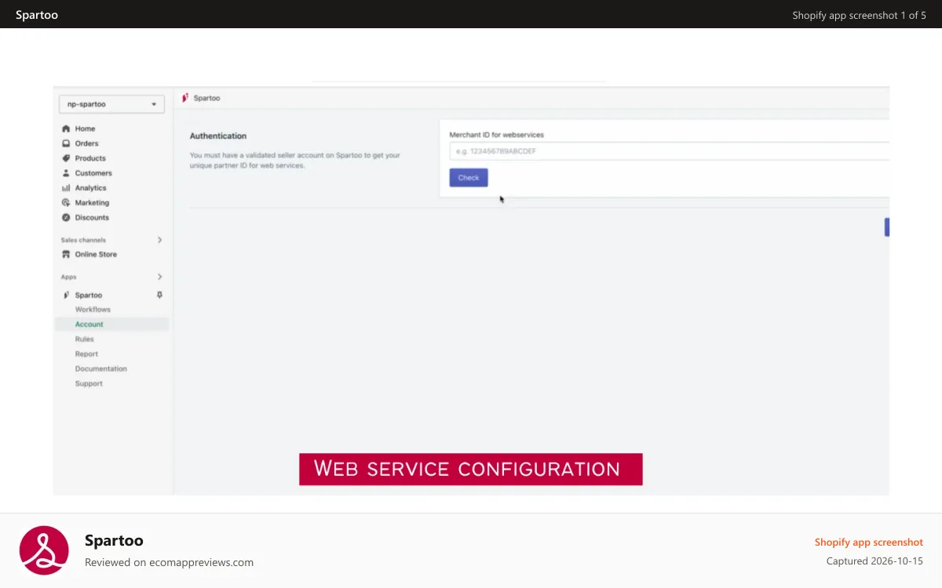
Task: Open Discounts section
Action: 92,218
